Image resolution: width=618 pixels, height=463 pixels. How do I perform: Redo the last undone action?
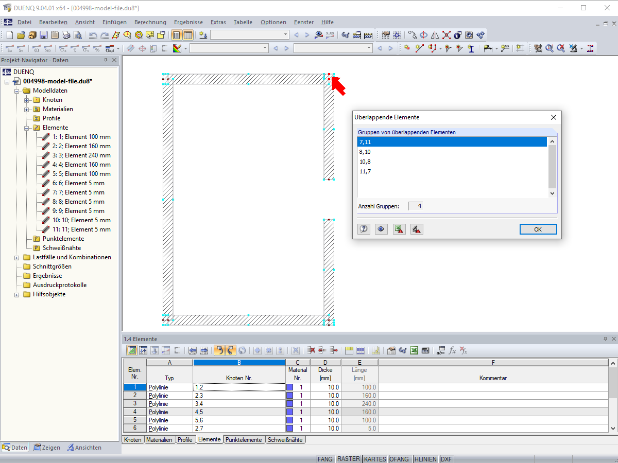point(104,35)
